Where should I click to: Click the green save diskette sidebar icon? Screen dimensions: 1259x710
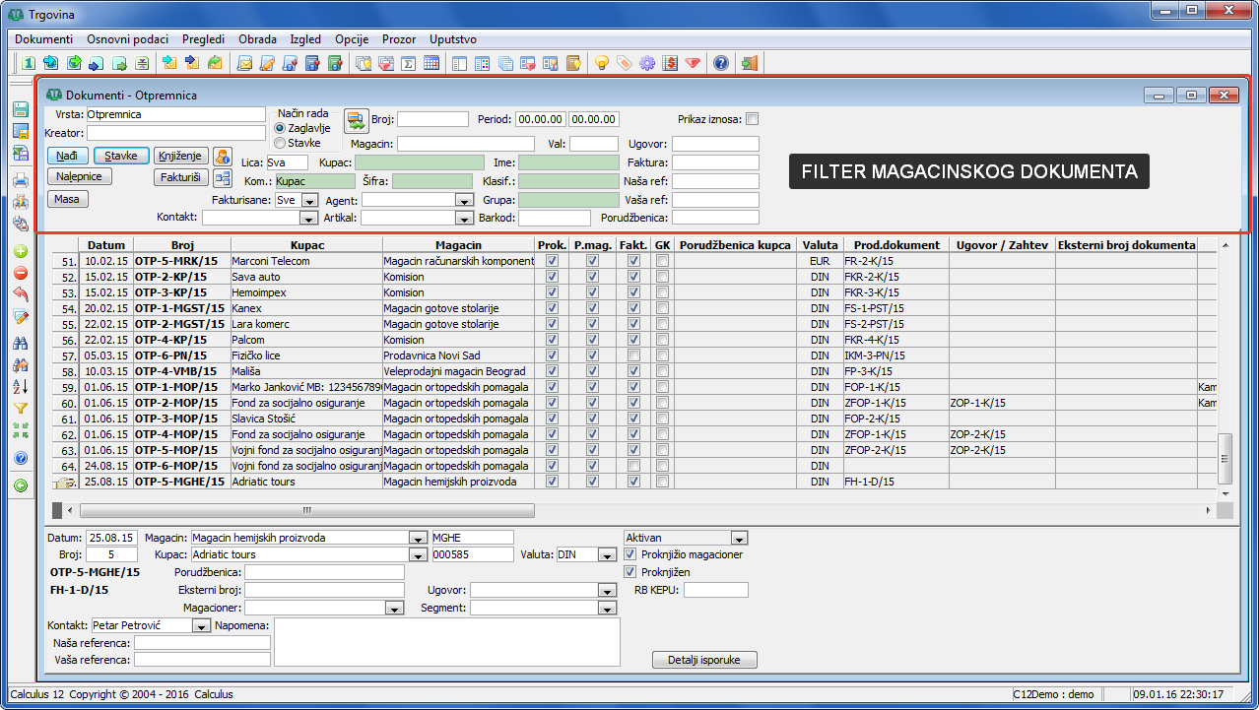[x=21, y=110]
